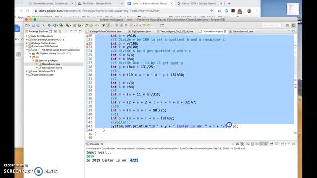This screenshot has height=178, width=317.
Task: Expand the College Tuition Project node
Action: [27, 43]
